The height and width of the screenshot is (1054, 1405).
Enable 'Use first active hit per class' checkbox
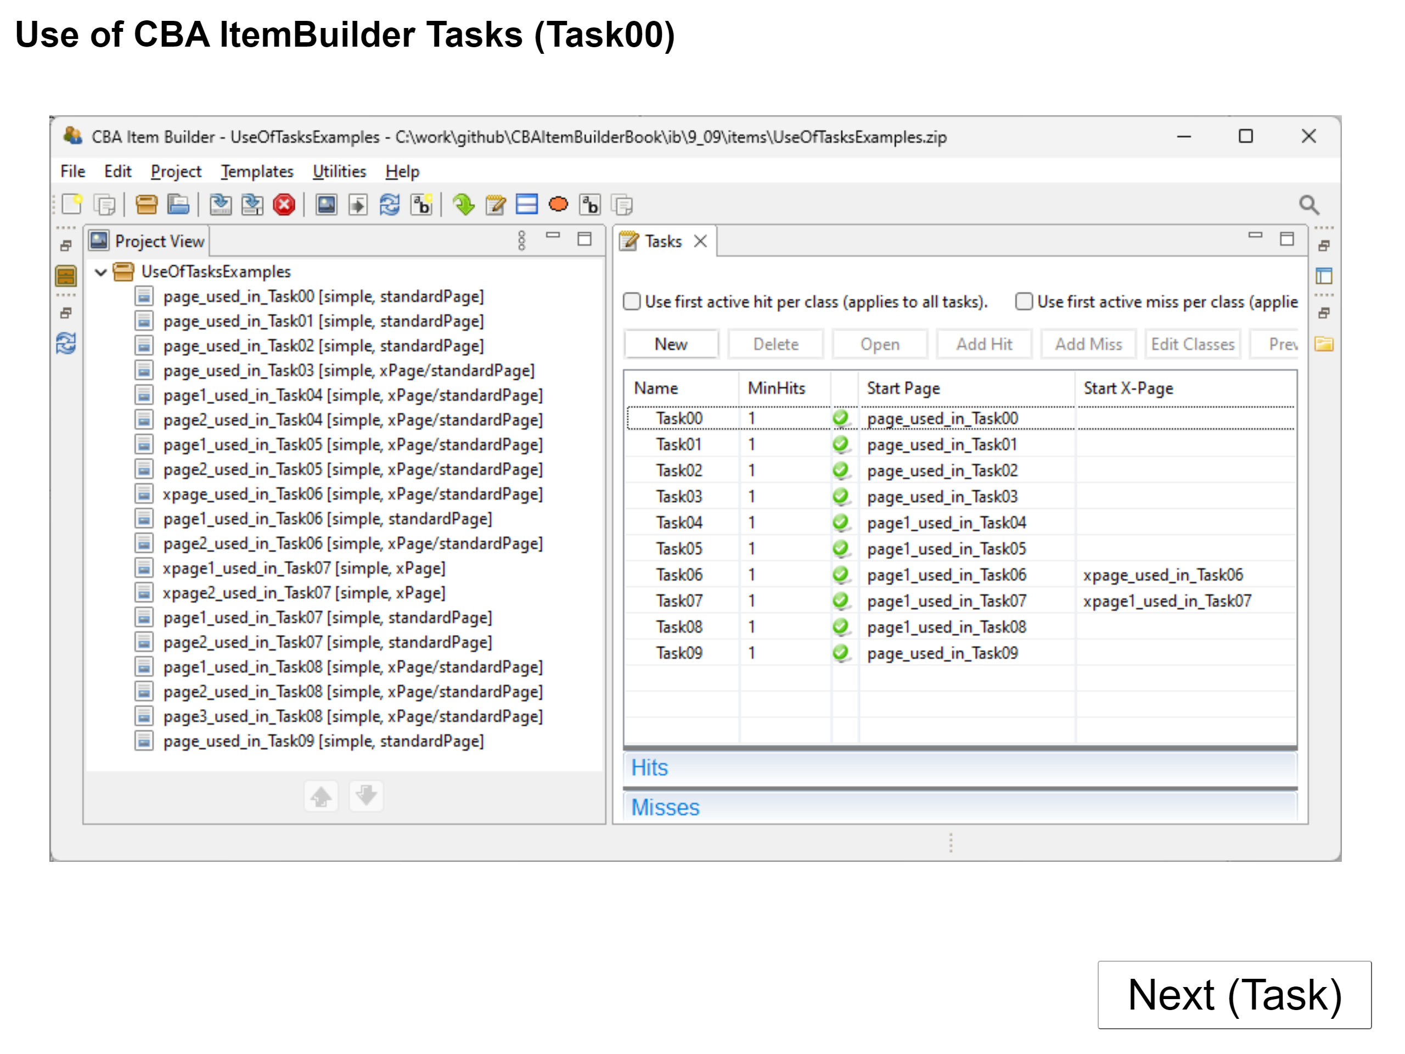coord(631,301)
